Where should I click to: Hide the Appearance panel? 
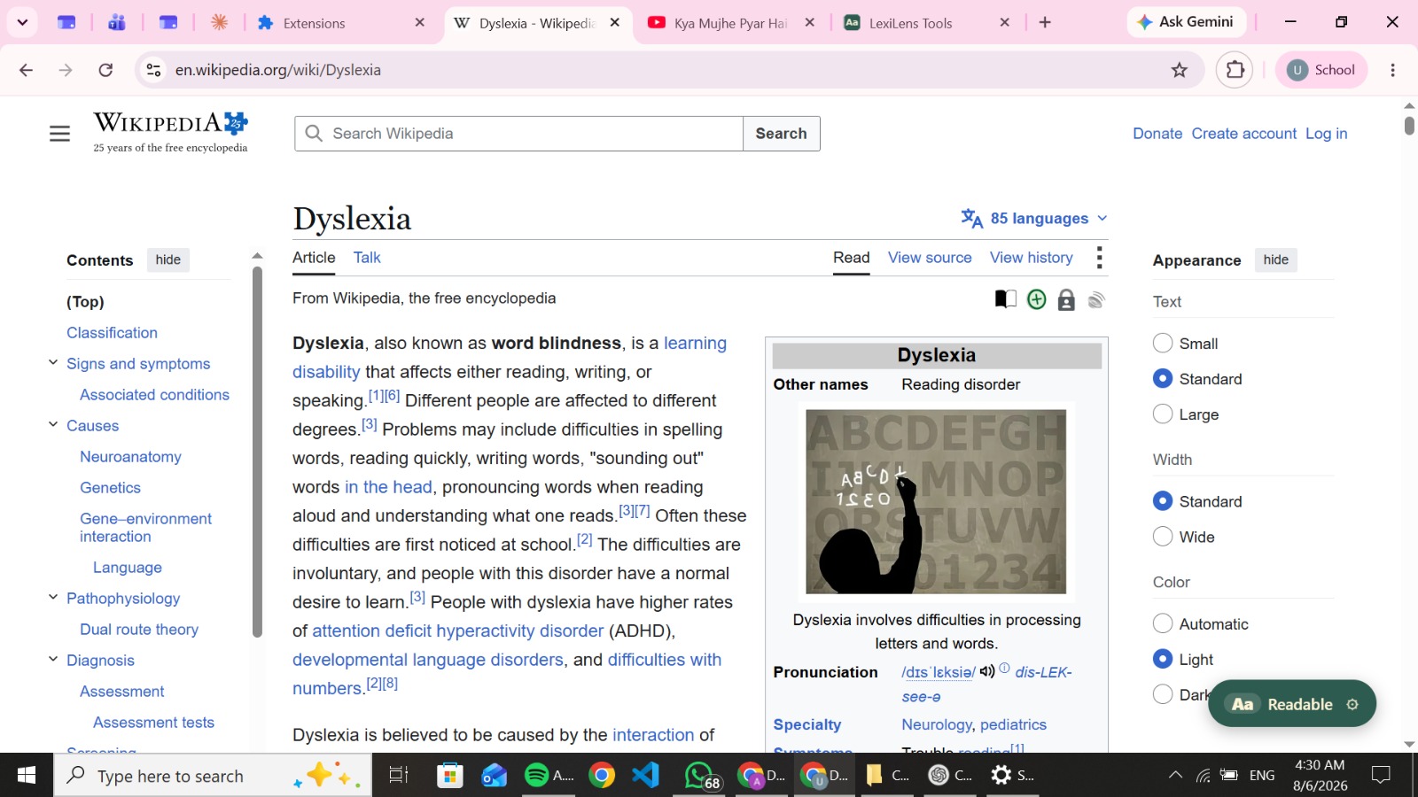click(x=1276, y=259)
